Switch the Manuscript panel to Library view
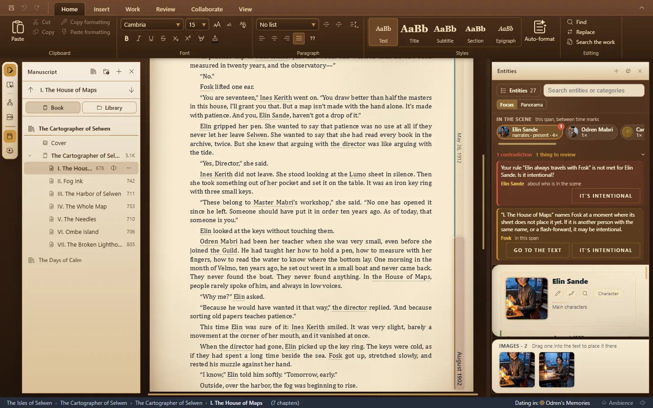The height and width of the screenshot is (408, 653). pos(109,107)
